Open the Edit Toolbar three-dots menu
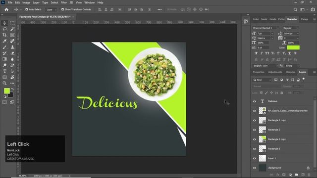 (x=12, y=83)
